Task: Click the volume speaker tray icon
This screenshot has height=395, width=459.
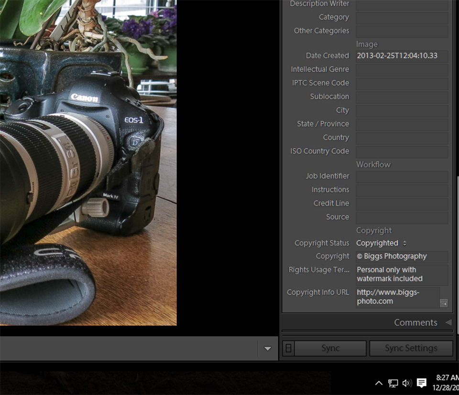Action: 407,383
